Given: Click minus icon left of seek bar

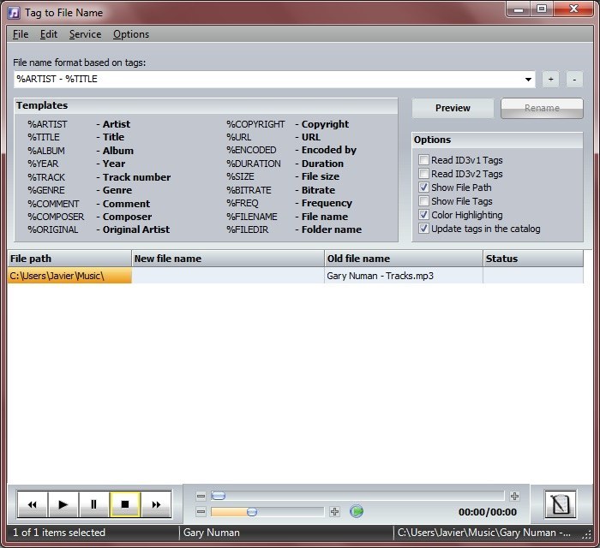Looking at the screenshot, I should click(x=201, y=497).
